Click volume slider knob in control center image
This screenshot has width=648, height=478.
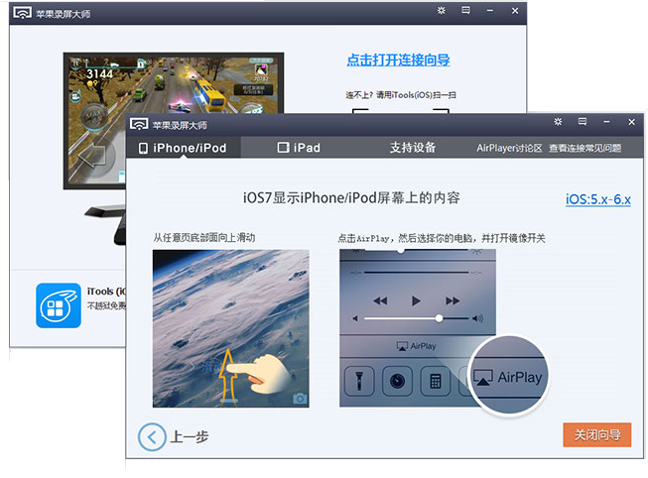(x=439, y=318)
